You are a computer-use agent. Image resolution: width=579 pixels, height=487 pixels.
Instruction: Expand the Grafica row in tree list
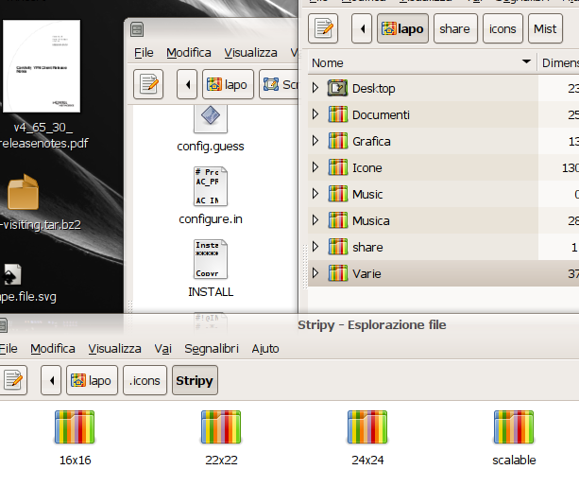pyautogui.click(x=315, y=141)
